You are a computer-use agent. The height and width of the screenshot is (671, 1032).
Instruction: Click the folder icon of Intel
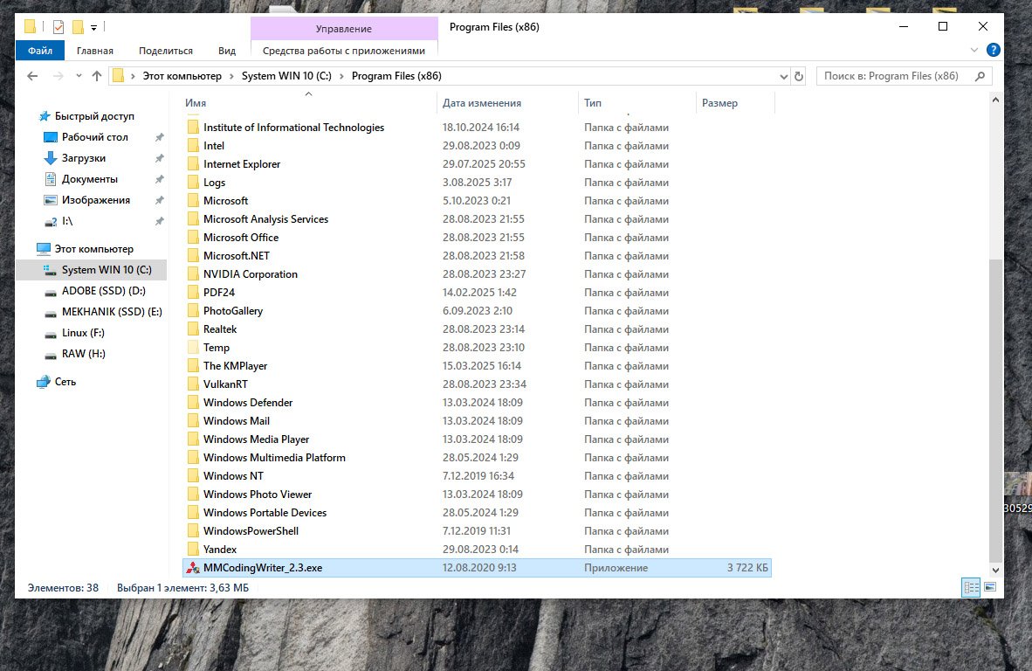tap(193, 146)
